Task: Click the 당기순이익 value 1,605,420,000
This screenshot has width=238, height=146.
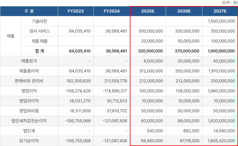Action: (221, 141)
